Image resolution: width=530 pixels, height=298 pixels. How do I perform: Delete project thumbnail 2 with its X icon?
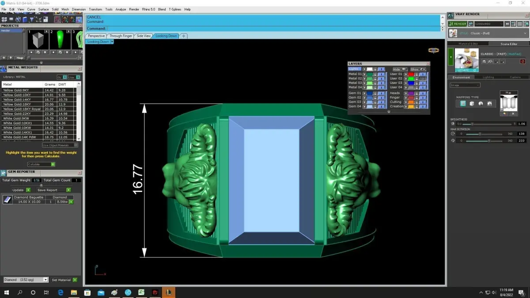67,52
